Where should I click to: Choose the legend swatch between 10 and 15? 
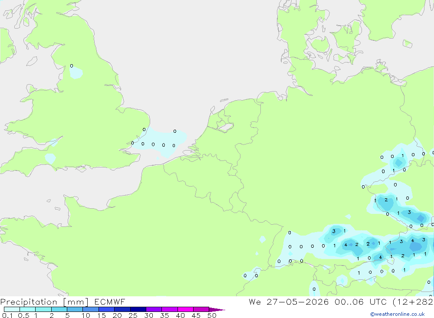click(x=91, y=309)
